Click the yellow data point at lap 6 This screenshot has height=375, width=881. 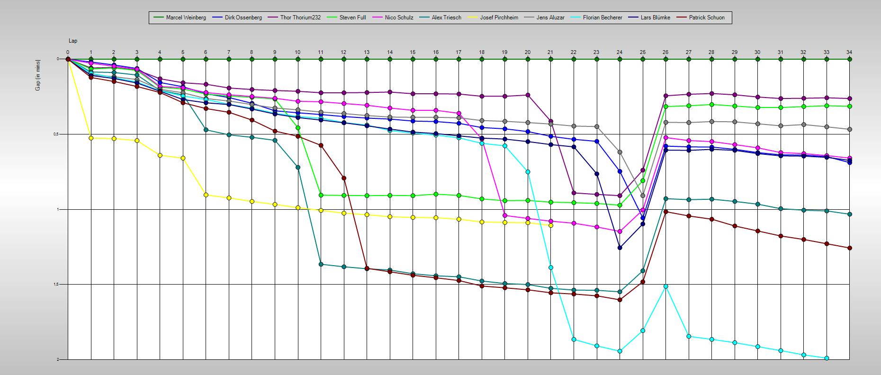tap(206, 195)
